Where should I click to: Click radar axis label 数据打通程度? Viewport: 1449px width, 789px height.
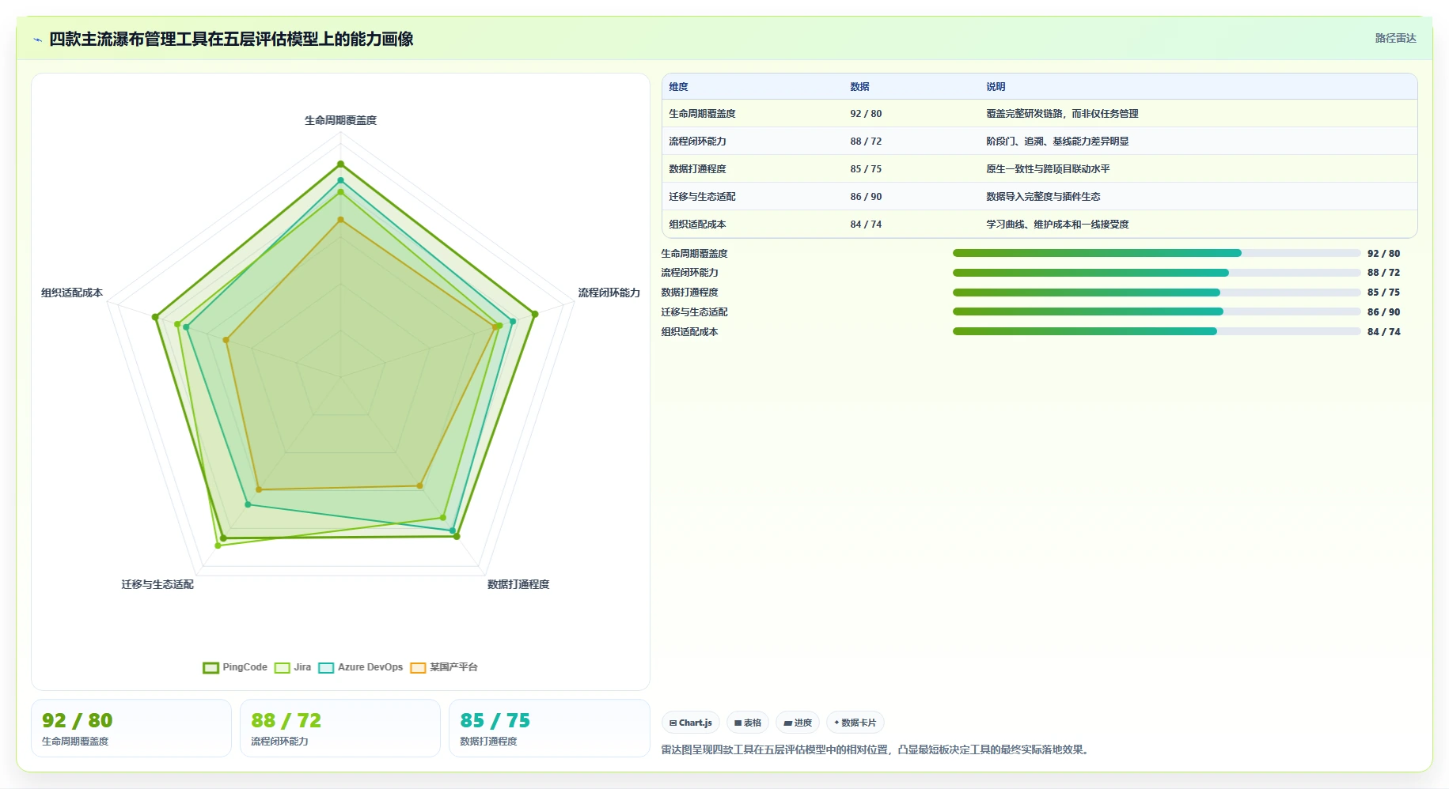coord(518,584)
